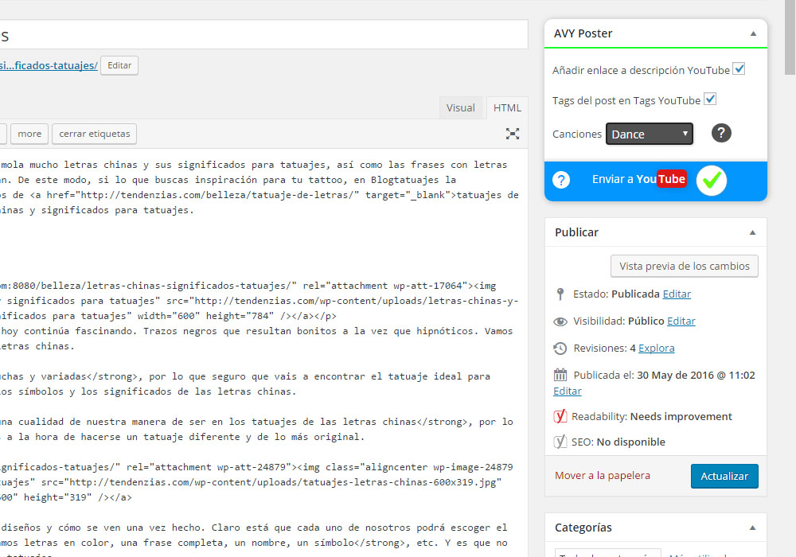Click Editar link next to Estado Publicada
Viewport: 796px width, 557px height.
click(677, 294)
